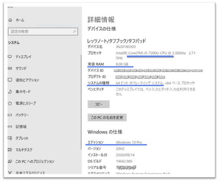Click the 設定の検索 search field
This screenshot has width=219, height=182.
point(43,32)
